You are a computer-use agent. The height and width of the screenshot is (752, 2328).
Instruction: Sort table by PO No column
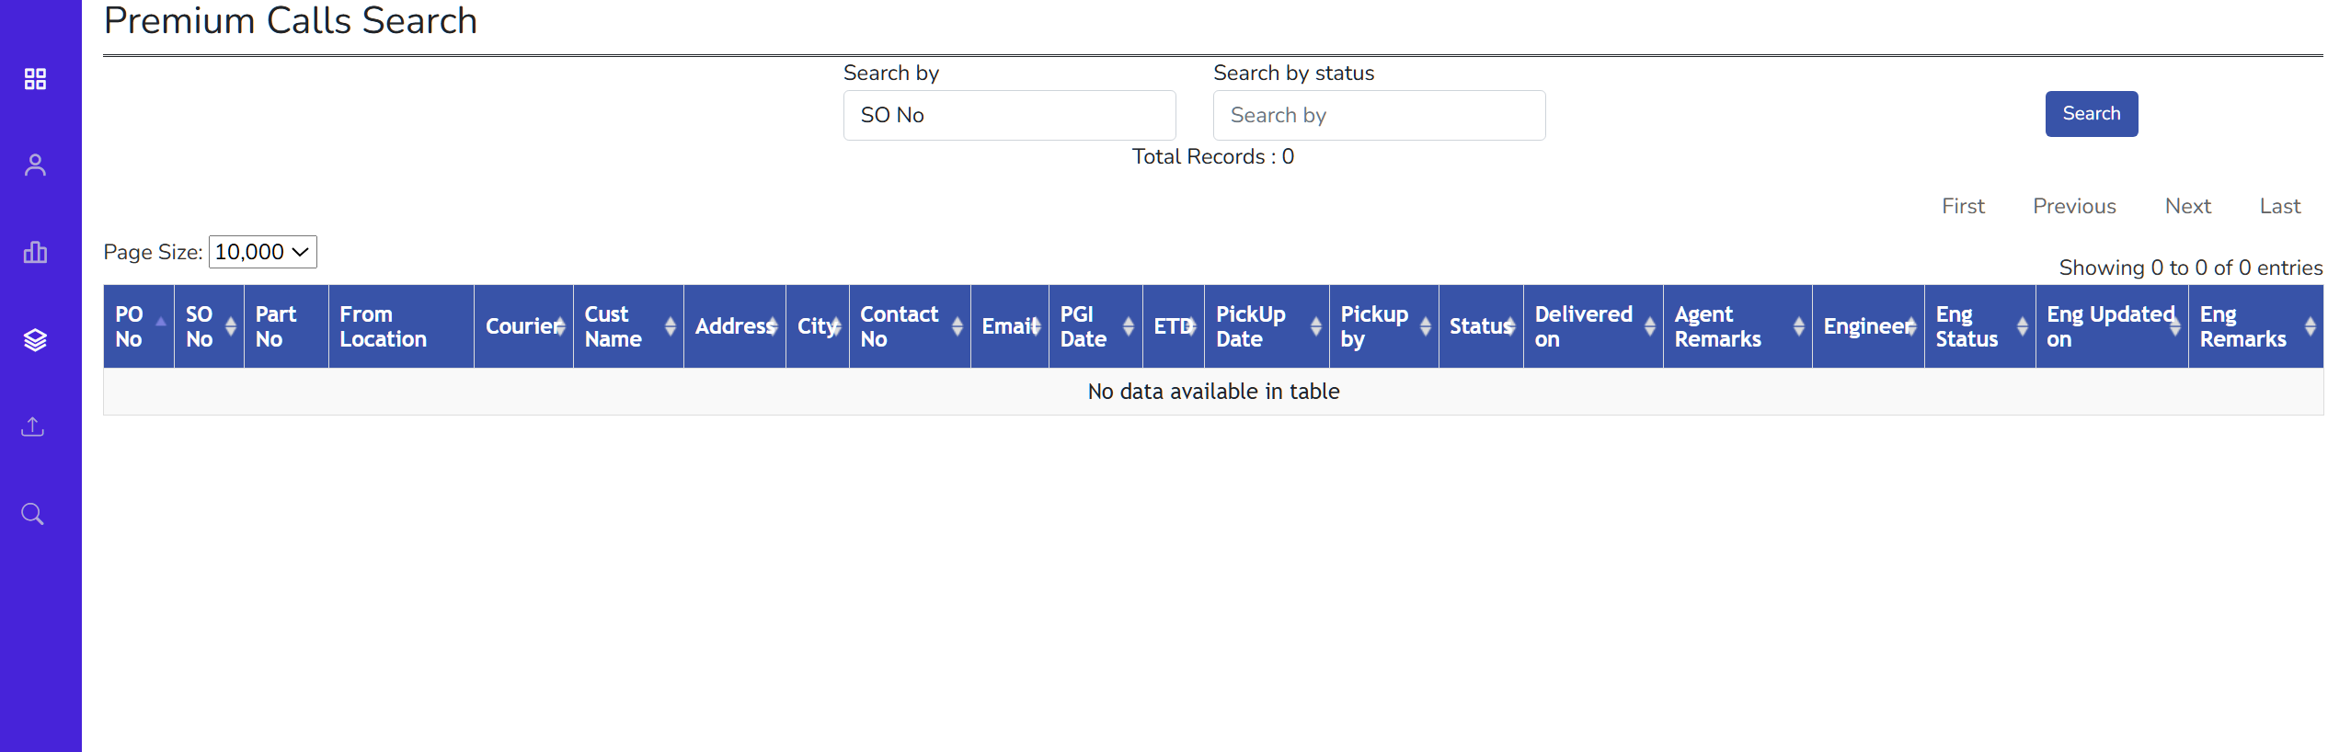click(x=139, y=326)
